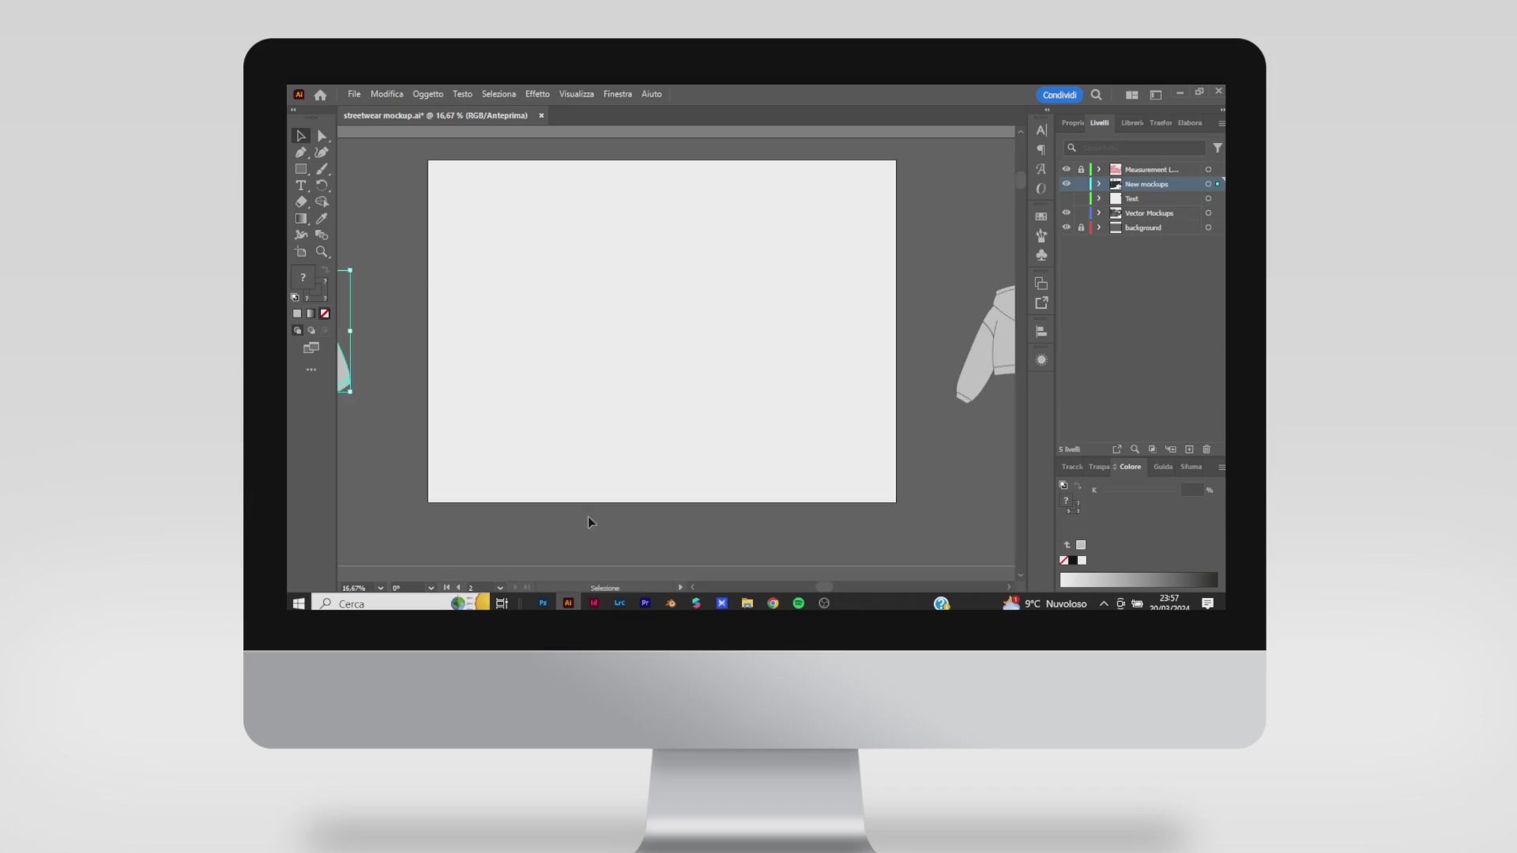Open the artboard navigation dropdown

coord(500,588)
